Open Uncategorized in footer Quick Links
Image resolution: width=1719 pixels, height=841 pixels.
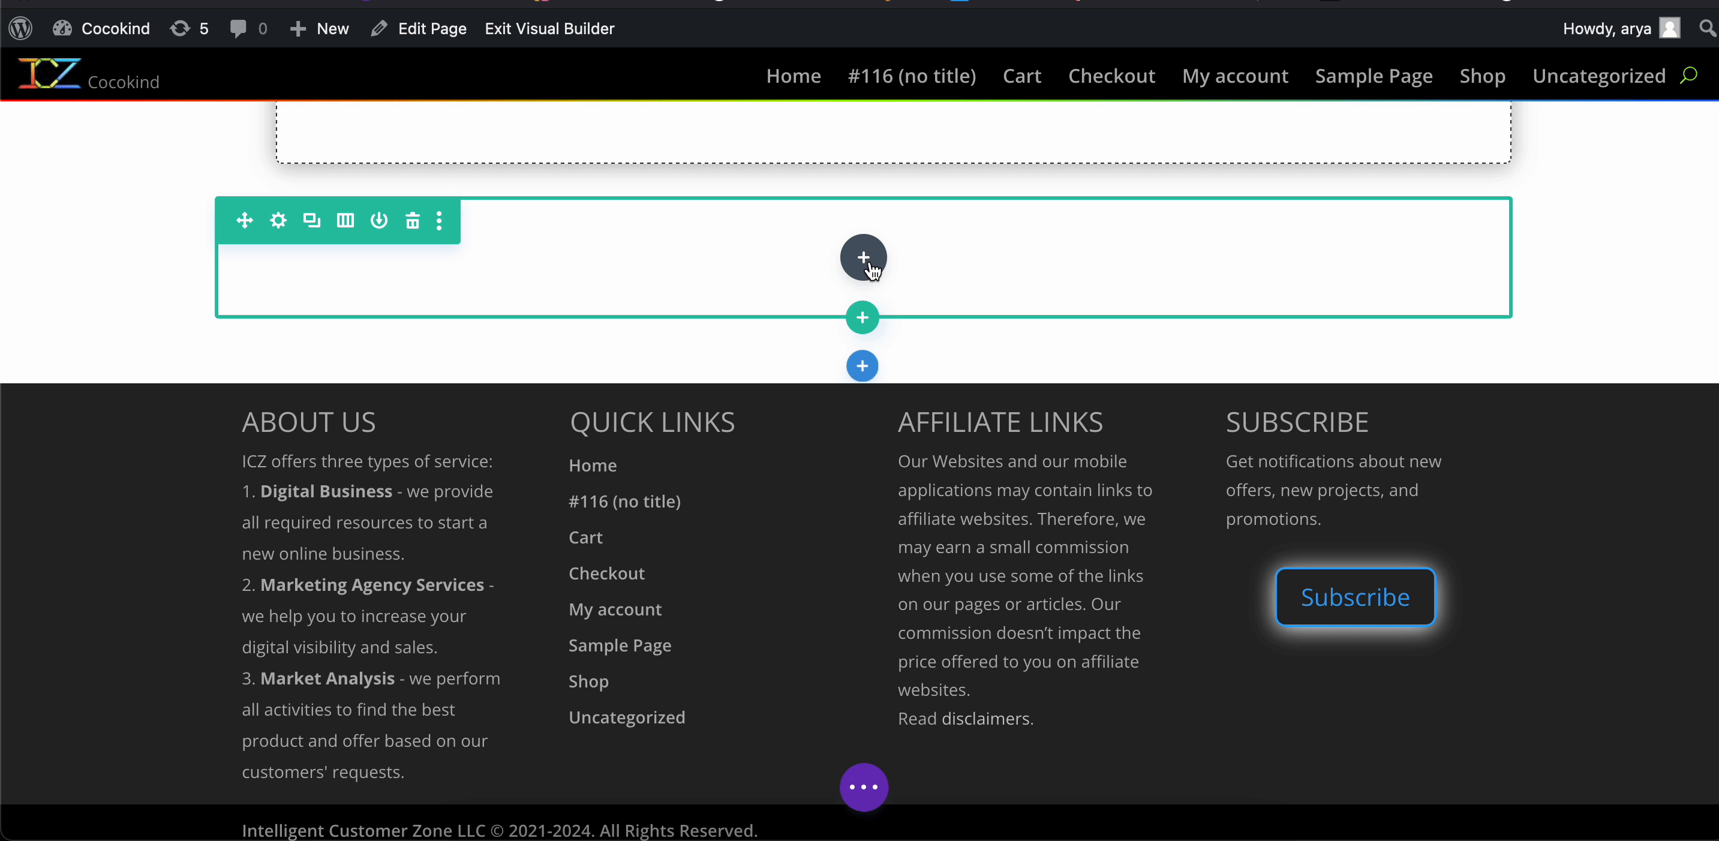point(627,717)
